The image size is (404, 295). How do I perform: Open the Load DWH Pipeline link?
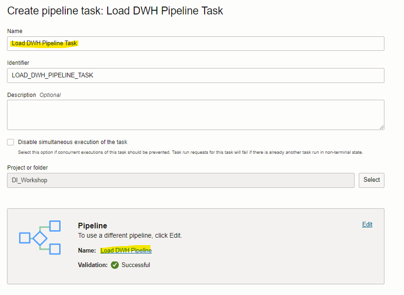(x=126, y=250)
